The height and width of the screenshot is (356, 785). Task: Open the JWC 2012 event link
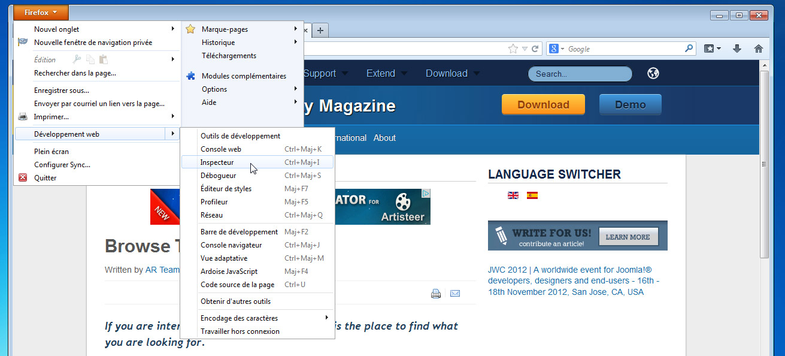tap(574, 280)
